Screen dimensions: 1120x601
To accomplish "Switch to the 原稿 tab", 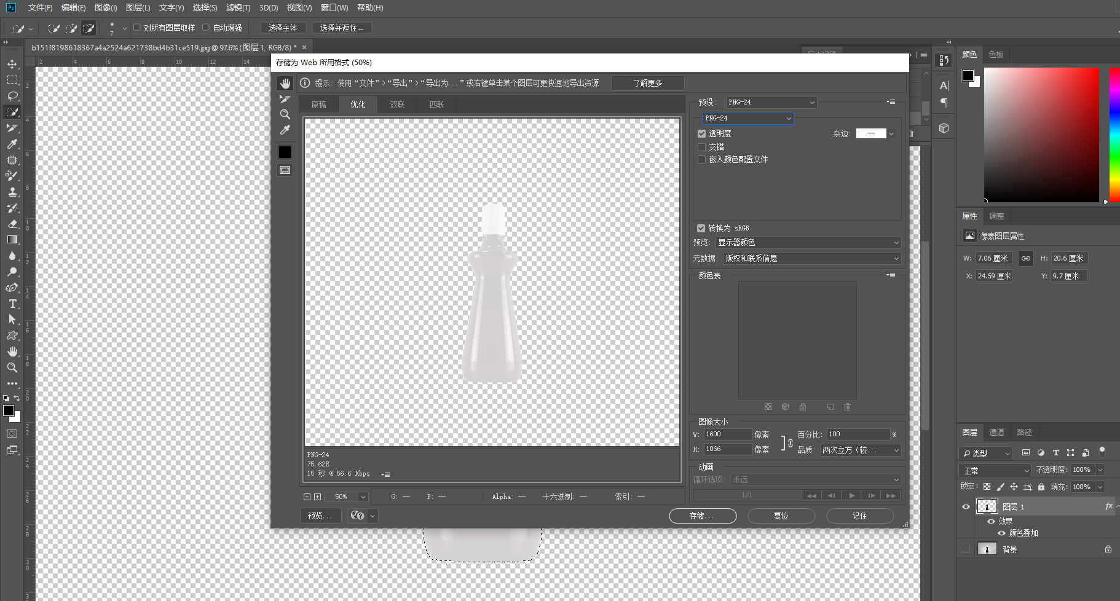I will pos(318,104).
